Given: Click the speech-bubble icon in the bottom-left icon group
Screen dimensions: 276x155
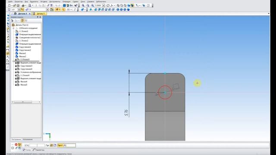Looking at the screenshot, I should click(19, 148).
